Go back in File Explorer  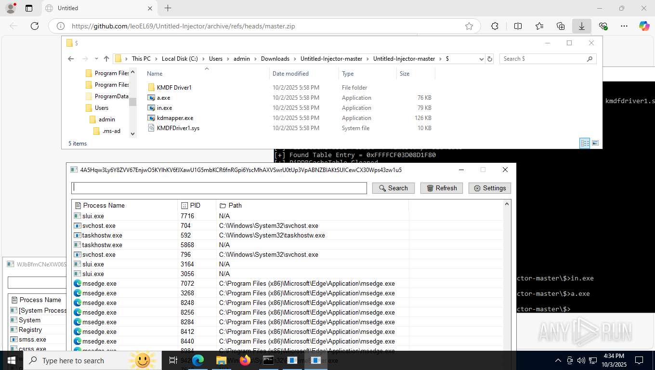71,59
